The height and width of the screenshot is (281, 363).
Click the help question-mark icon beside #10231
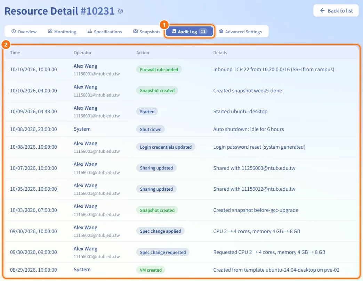tap(121, 11)
